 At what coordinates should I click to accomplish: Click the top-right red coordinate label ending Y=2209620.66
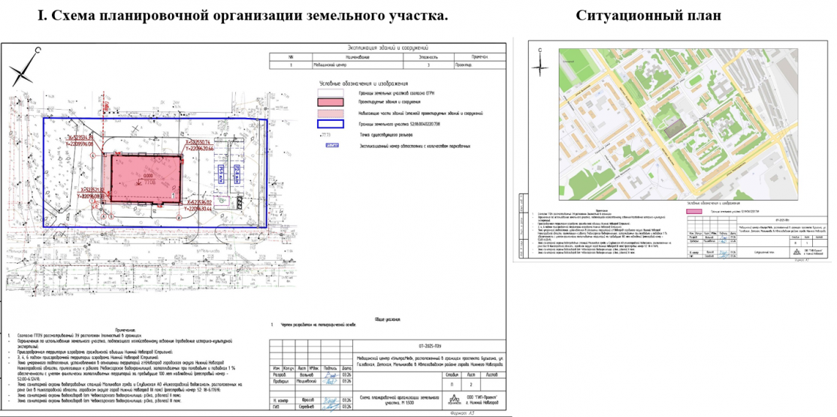coord(200,146)
